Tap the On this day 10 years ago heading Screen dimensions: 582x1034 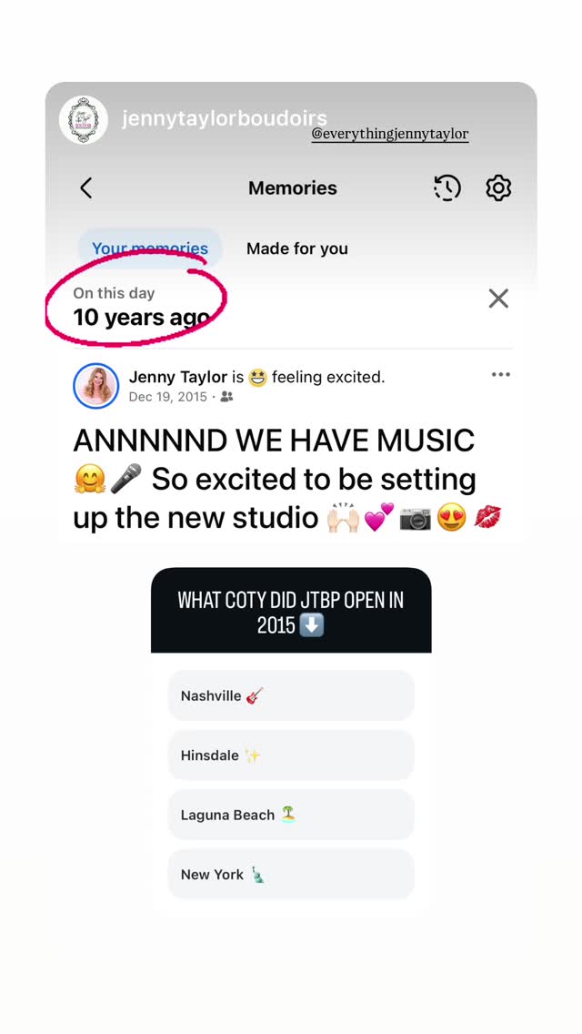(141, 308)
